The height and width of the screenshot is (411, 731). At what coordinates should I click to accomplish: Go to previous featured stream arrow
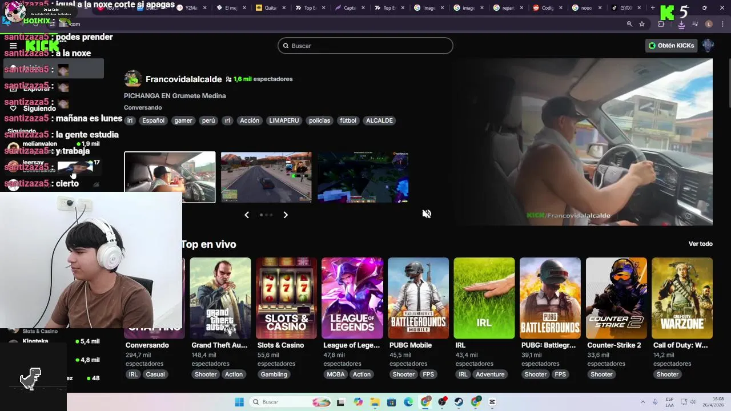click(x=247, y=215)
